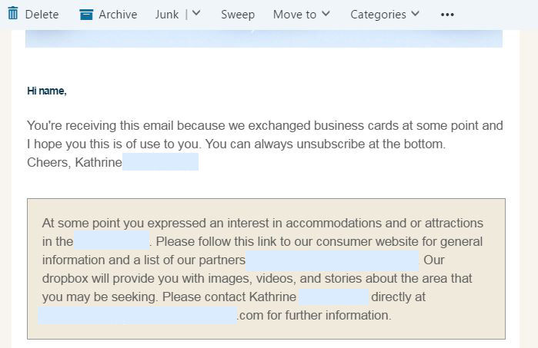Click the highlighted name after "Cheers, Kathrine"
This screenshot has height=348, width=538.
(160, 162)
